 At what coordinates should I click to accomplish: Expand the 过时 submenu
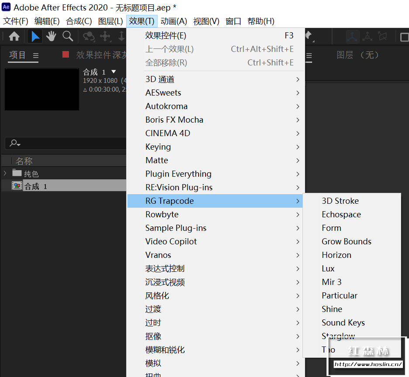point(216,323)
